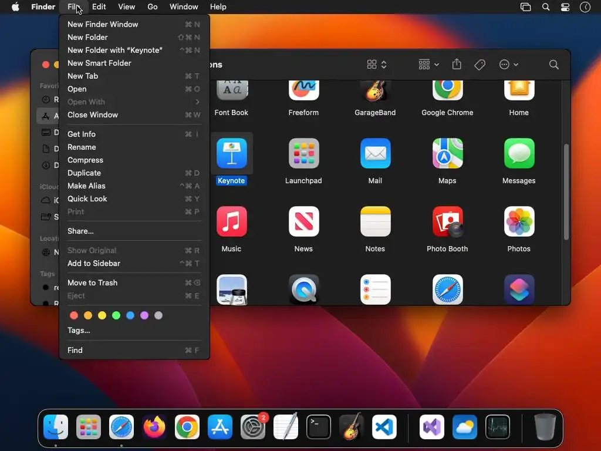Select the Font Book app icon
Image resolution: width=601 pixels, height=451 pixels.
(231, 90)
